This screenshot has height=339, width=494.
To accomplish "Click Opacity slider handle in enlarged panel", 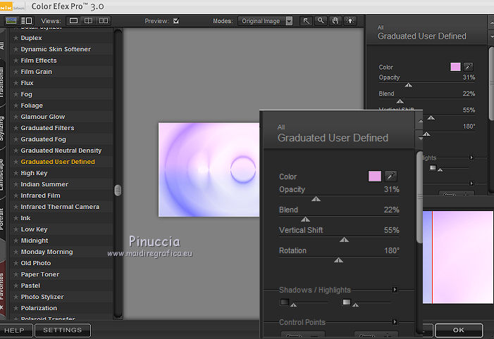I will (316, 199).
